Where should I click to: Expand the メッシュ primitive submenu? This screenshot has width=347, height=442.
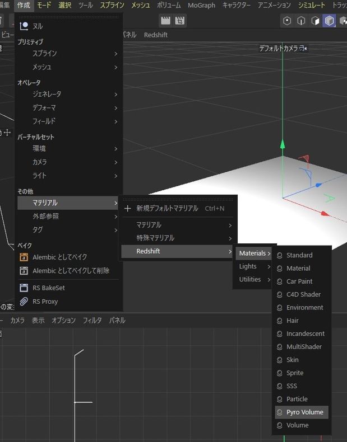click(x=68, y=67)
